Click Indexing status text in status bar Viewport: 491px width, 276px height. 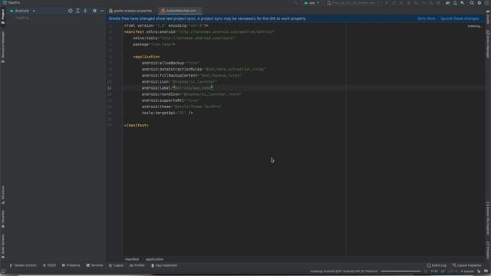(x=344, y=271)
